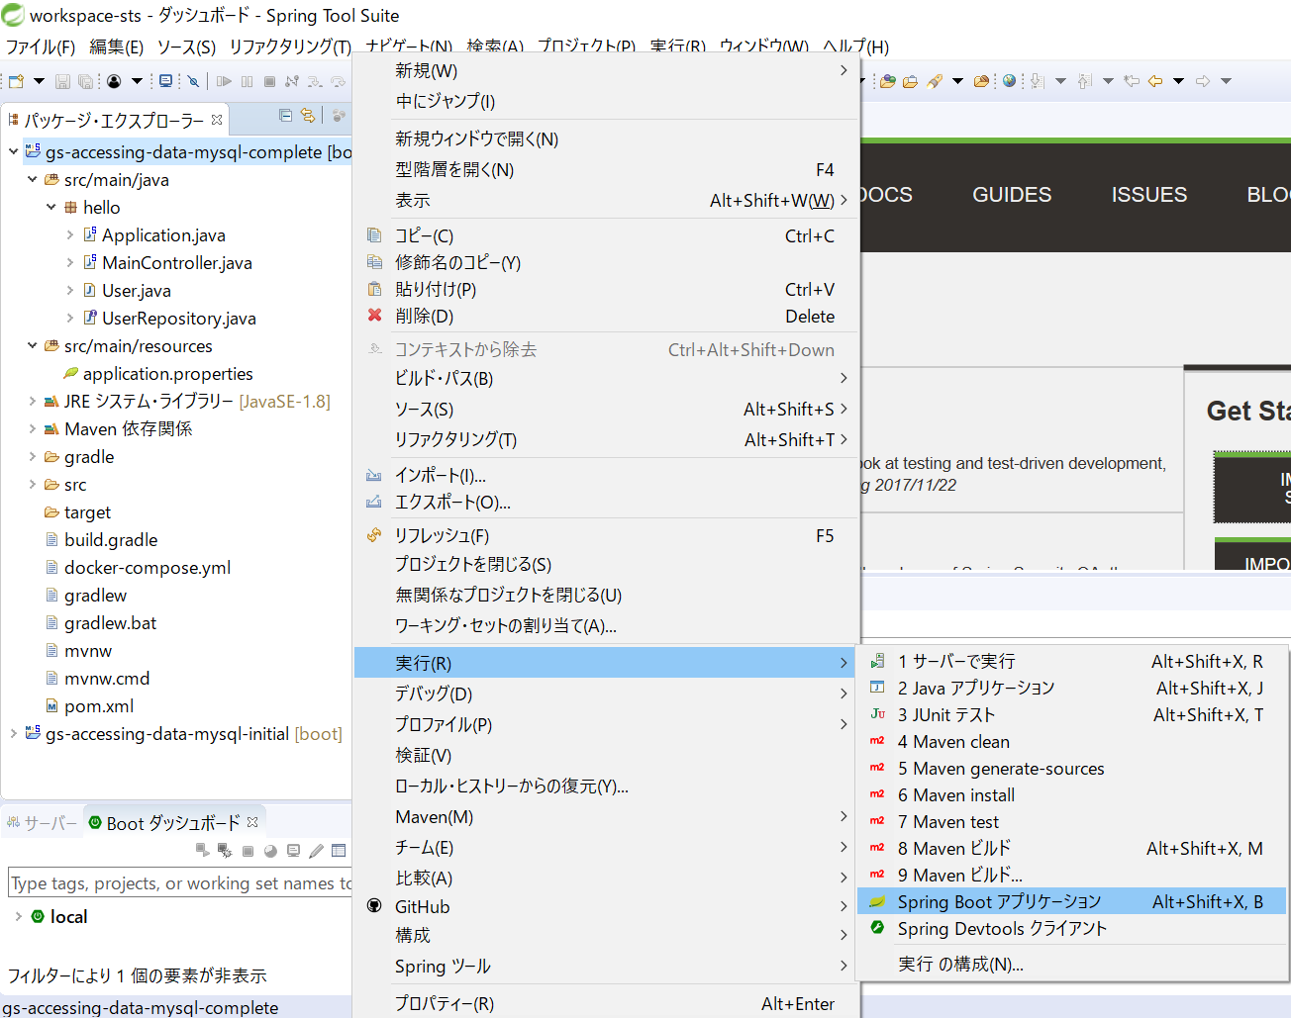This screenshot has width=1291, height=1018.
Task: Click the pencil icon in Boot Dashboard
Action: (316, 851)
